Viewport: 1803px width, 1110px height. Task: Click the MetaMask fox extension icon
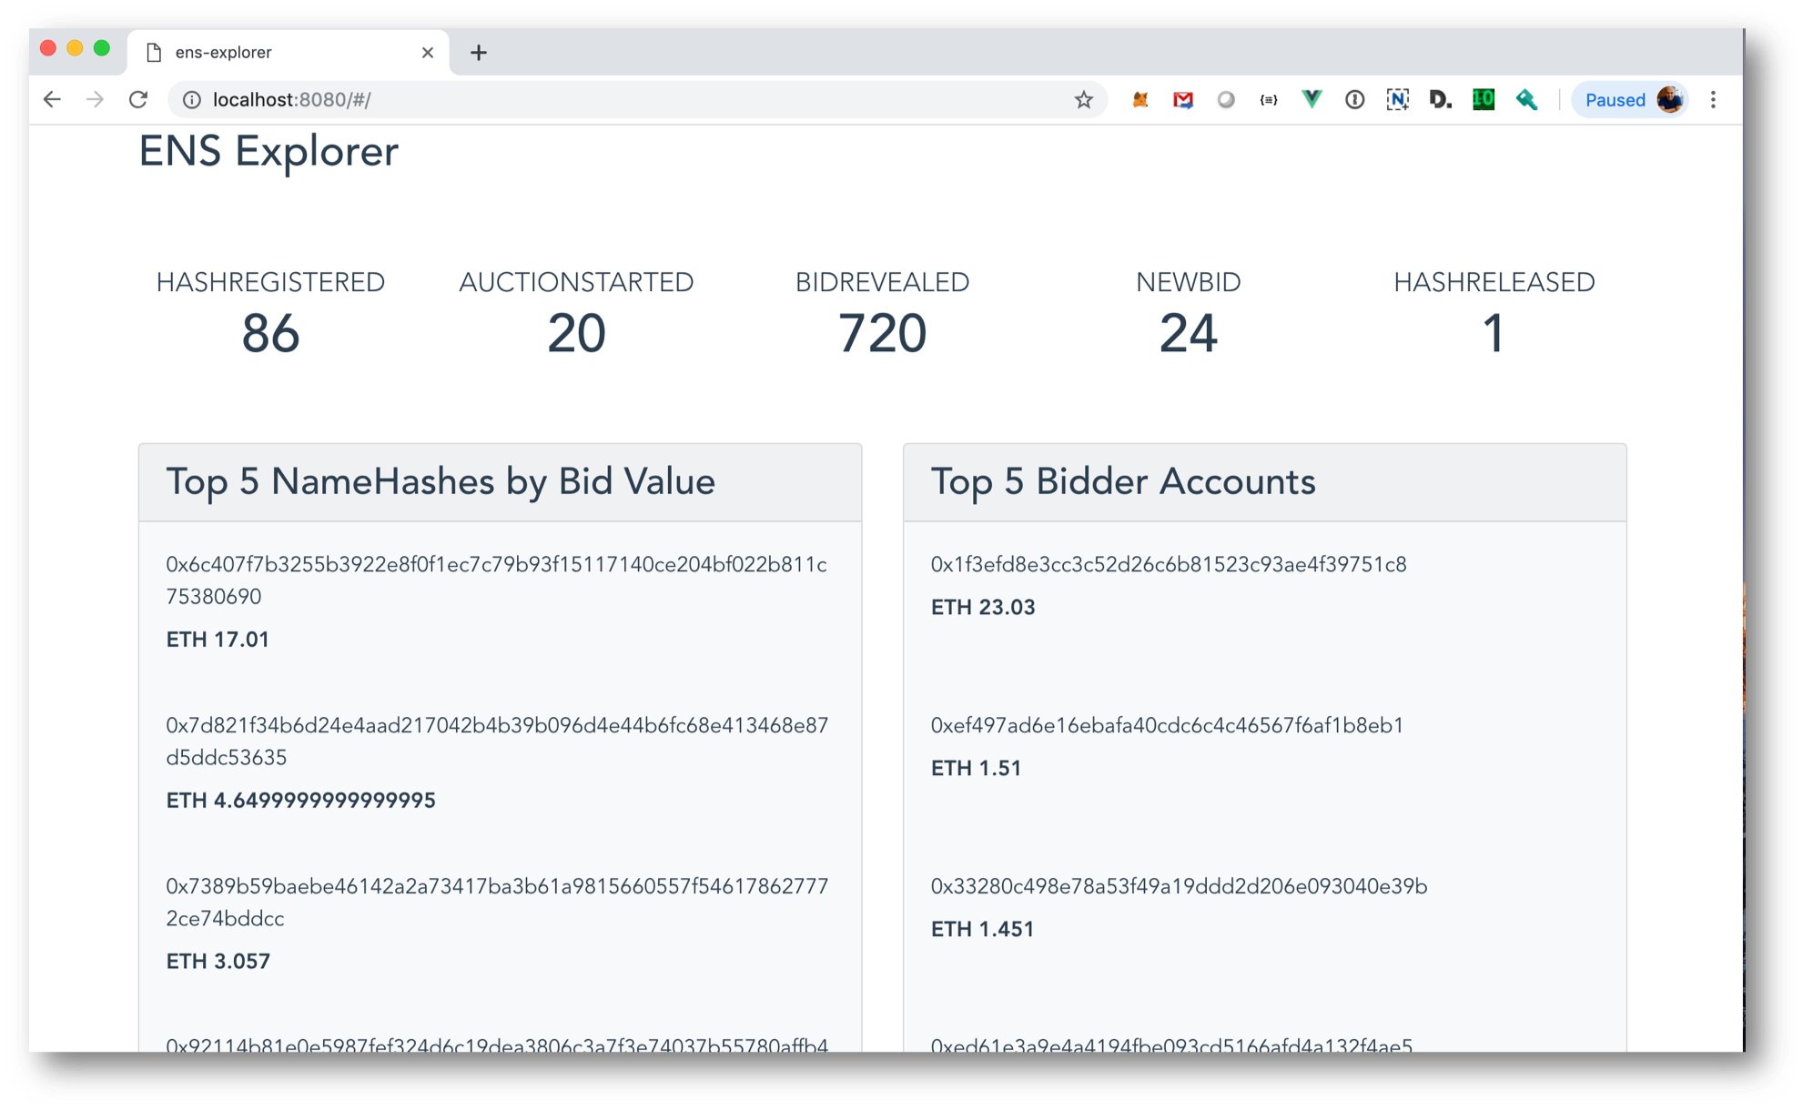(1140, 100)
